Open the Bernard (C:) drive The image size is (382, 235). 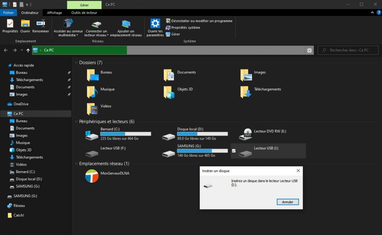click(x=92, y=134)
